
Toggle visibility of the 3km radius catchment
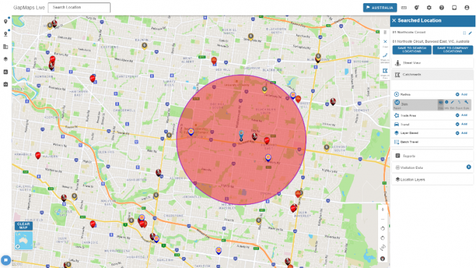441,102
